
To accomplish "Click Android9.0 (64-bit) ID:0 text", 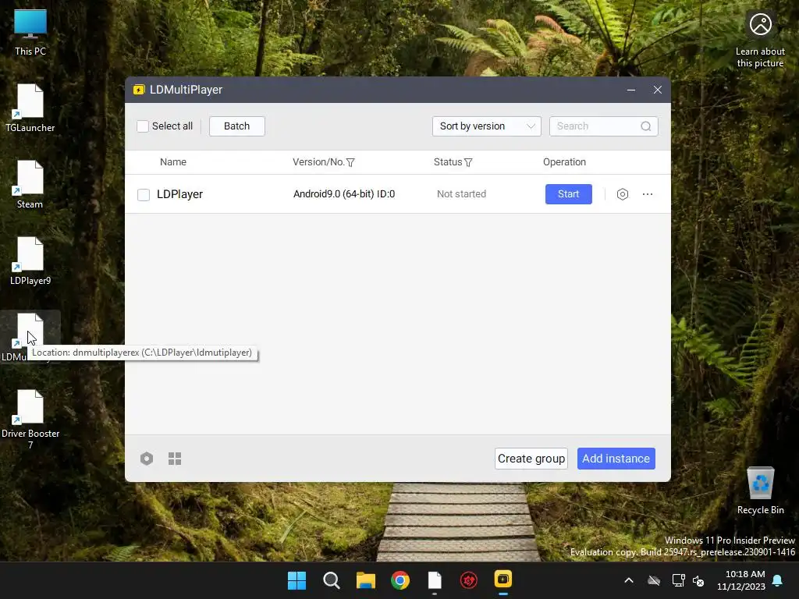I will 344,194.
